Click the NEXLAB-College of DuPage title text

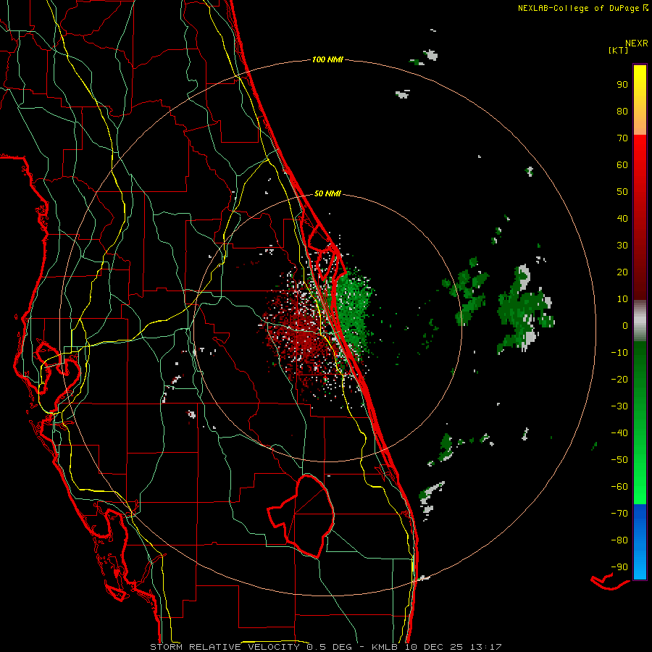(578, 8)
